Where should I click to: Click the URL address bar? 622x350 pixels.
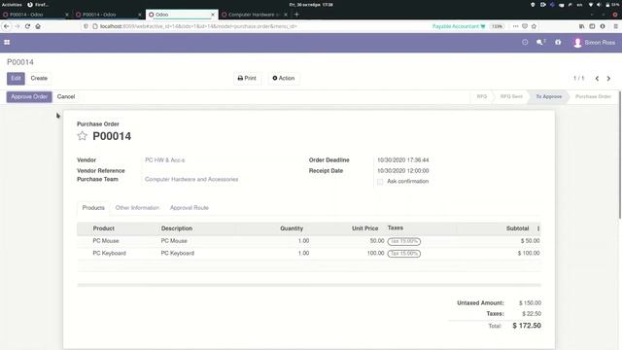tap(261, 26)
